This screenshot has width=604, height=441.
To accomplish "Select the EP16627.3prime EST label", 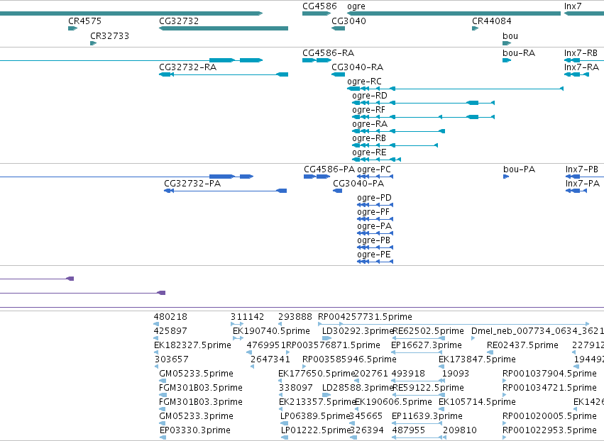I will pos(427,345).
